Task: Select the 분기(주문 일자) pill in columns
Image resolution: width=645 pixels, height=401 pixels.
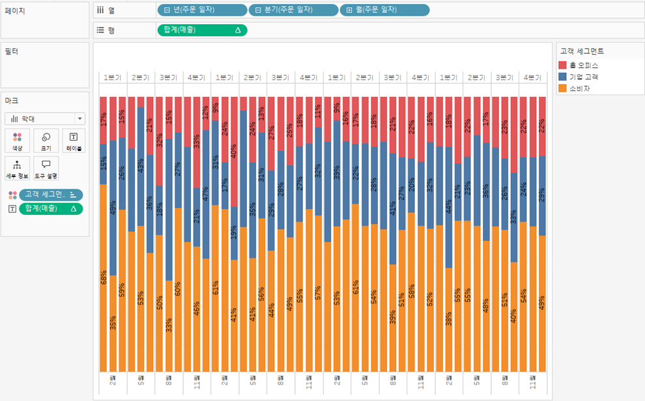Action: coord(293,10)
